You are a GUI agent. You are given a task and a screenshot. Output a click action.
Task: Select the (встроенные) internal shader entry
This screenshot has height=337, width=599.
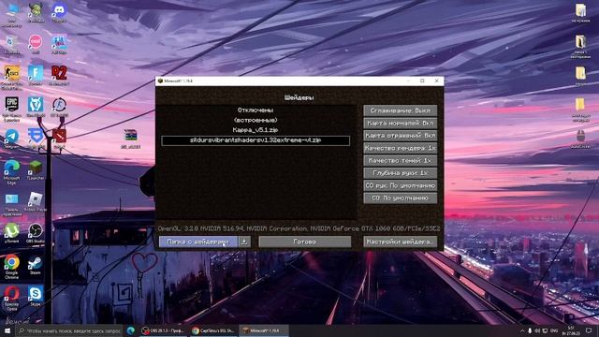256,120
